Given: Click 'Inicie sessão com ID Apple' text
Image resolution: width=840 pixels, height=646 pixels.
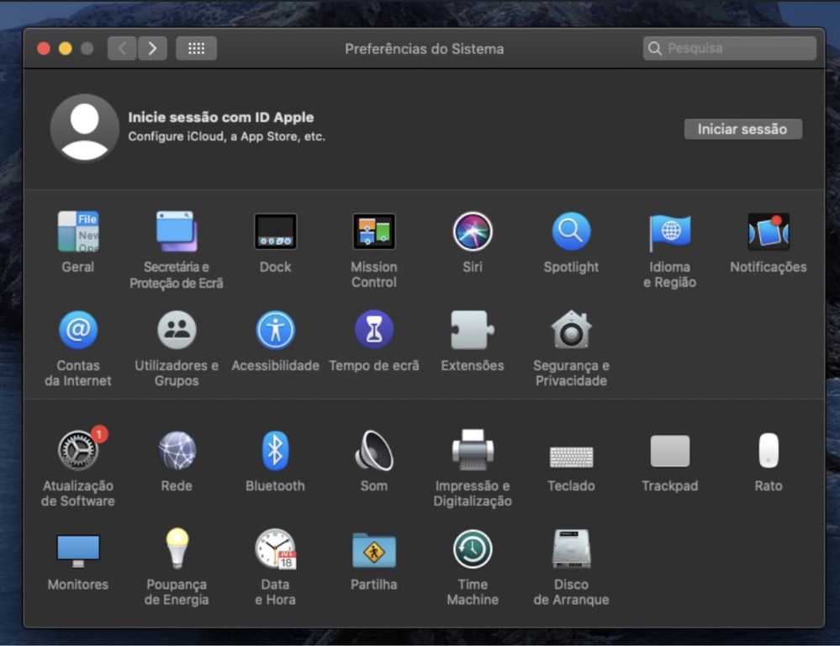Looking at the screenshot, I should click(220, 118).
